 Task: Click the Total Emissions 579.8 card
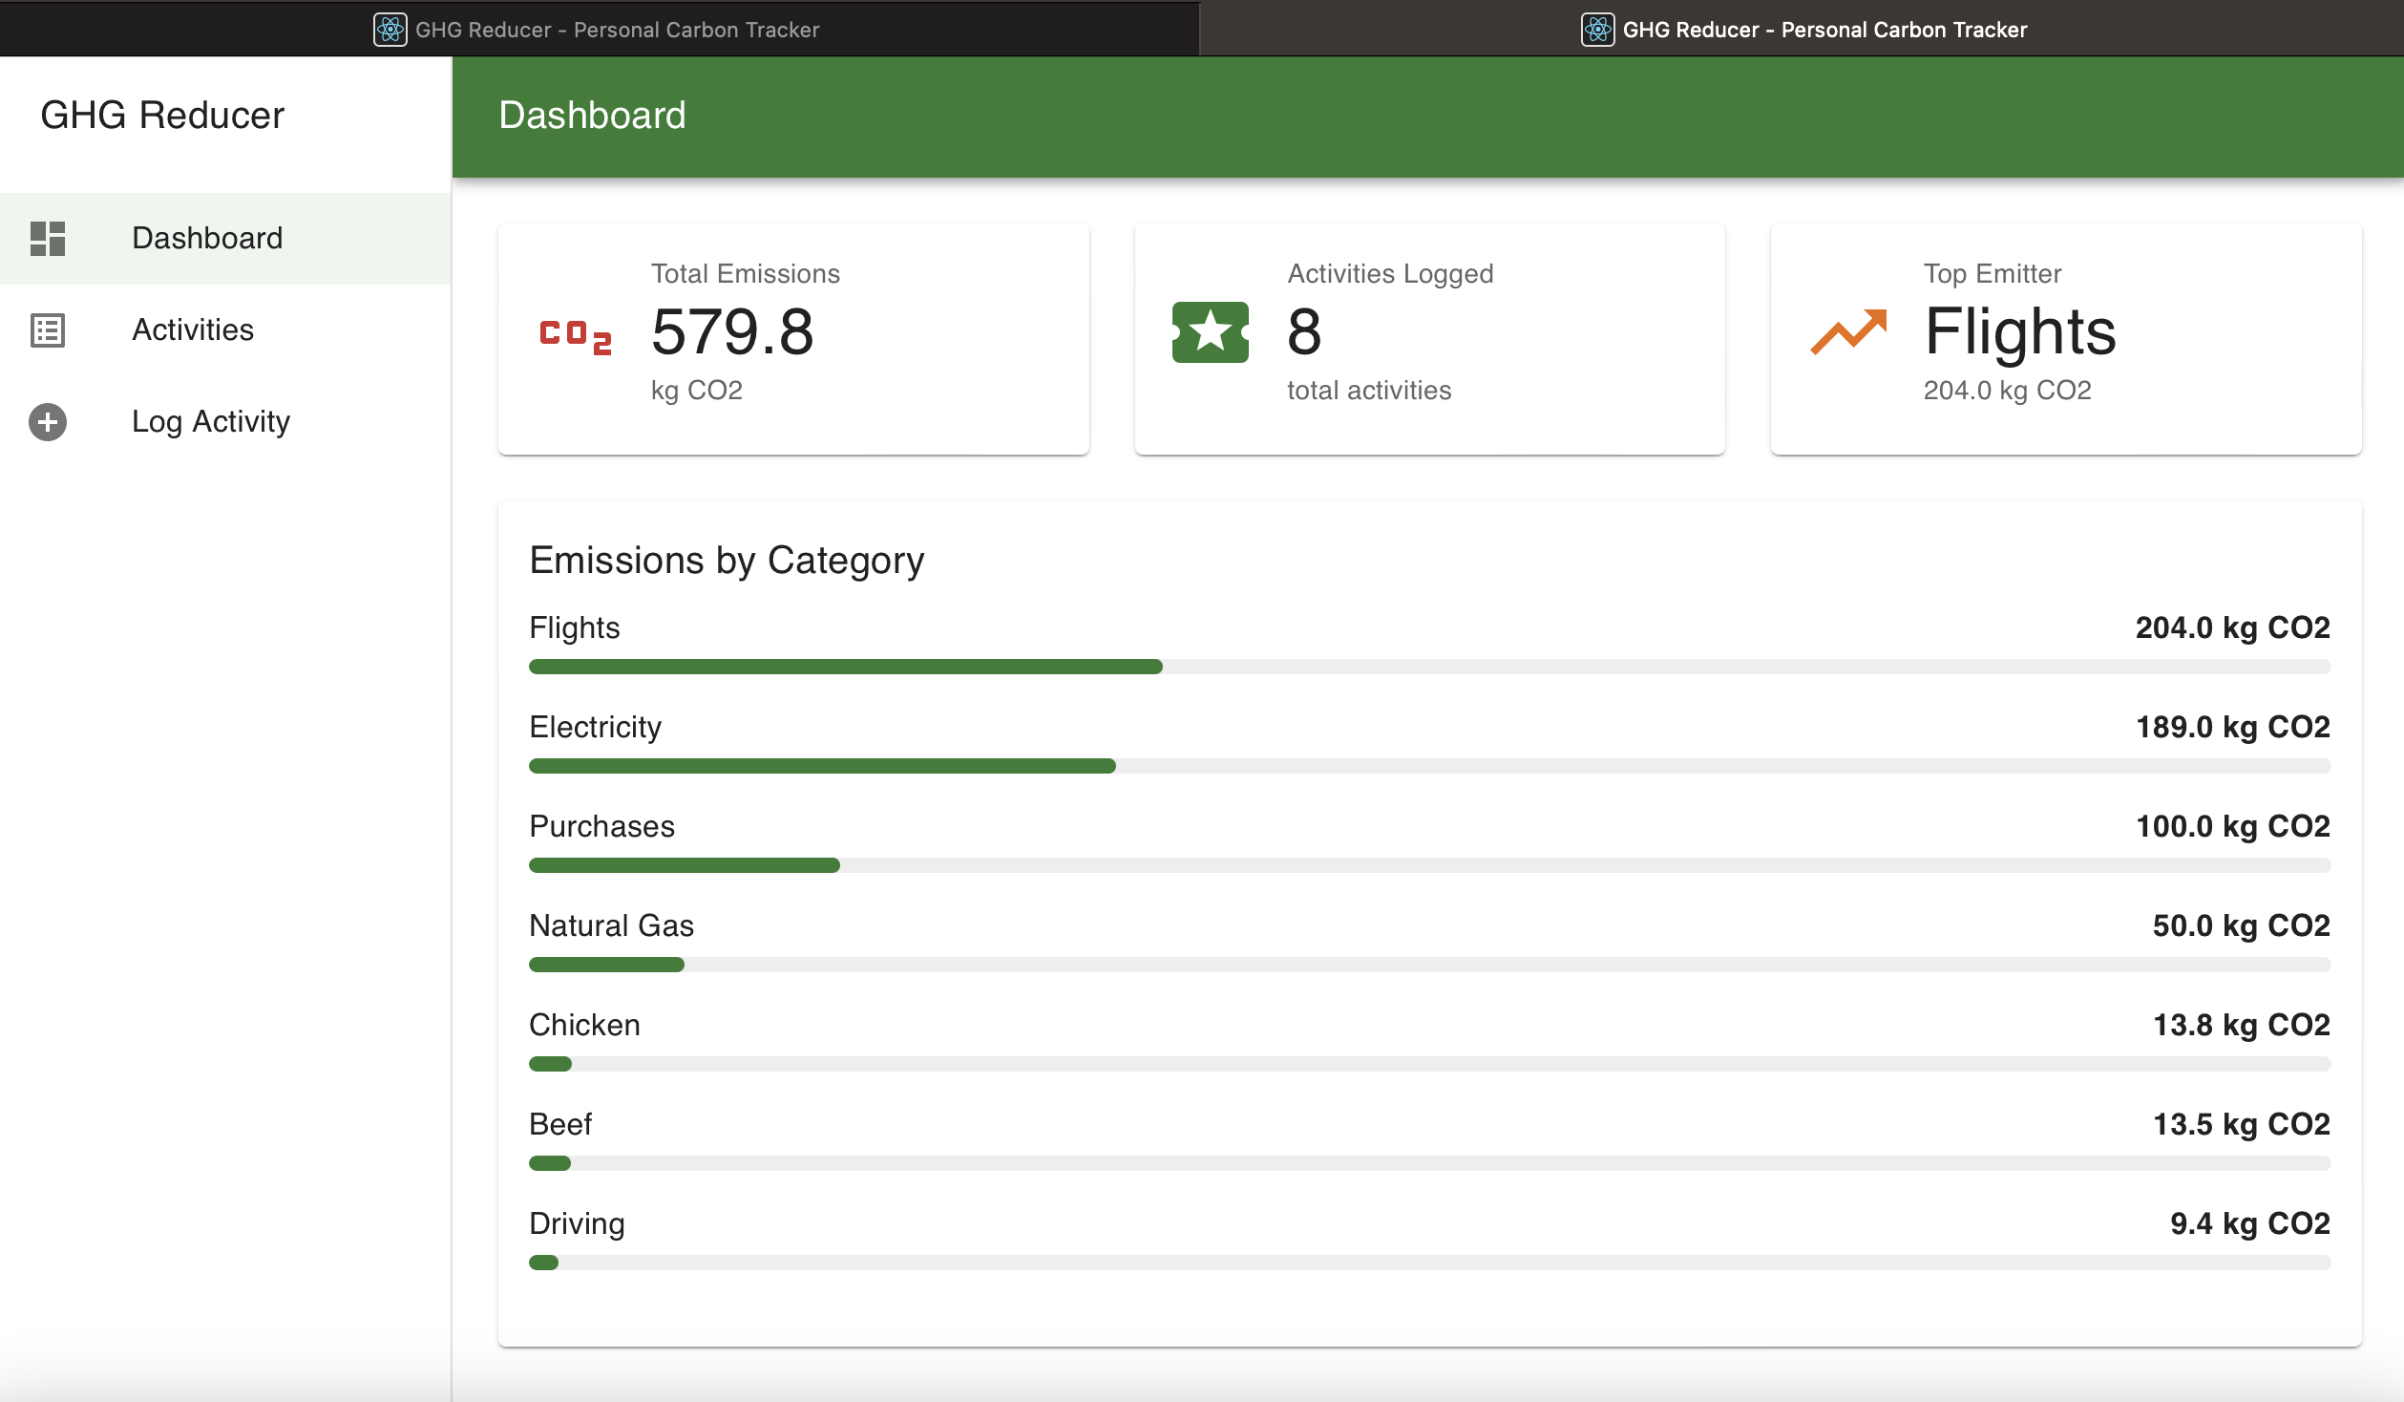pyautogui.click(x=792, y=338)
